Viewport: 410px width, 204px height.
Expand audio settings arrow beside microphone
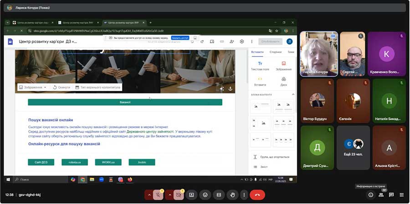point(149,195)
